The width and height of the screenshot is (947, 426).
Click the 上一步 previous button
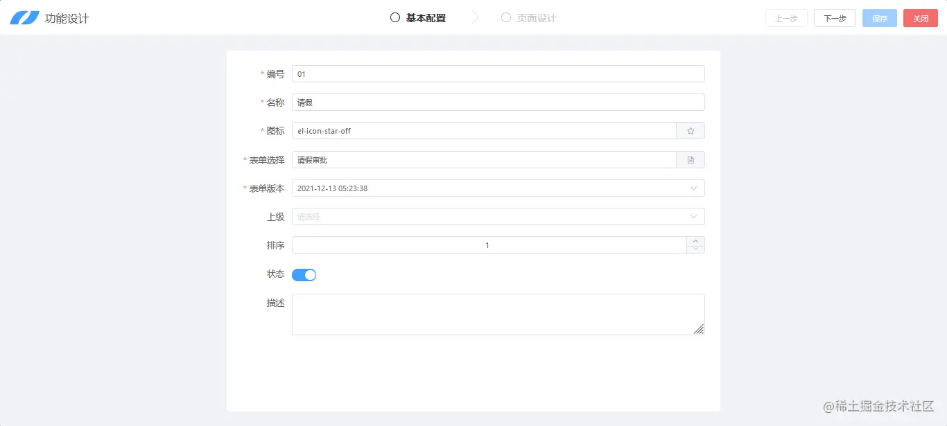pos(786,18)
